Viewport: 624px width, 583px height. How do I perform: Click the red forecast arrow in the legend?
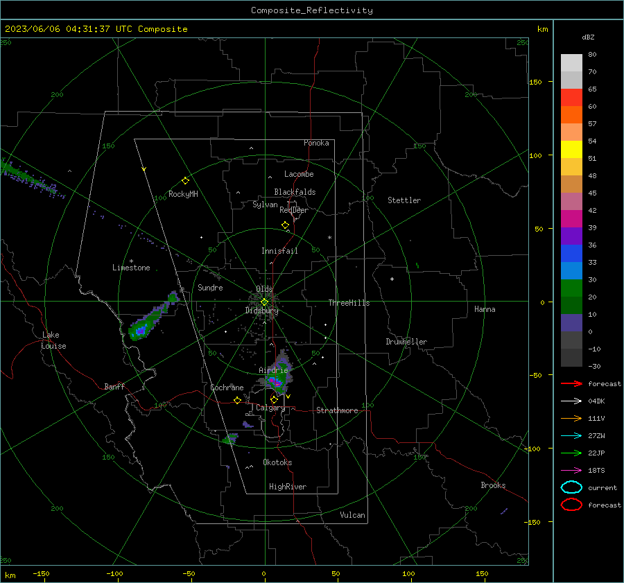click(571, 383)
